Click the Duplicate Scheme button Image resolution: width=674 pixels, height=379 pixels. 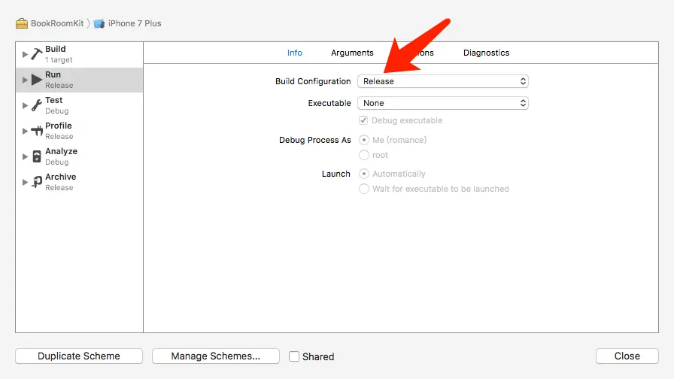point(79,356)
